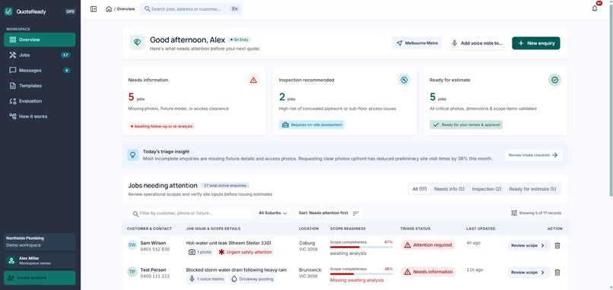Click the SW avatar for Sam Wilson
This screenshot has height=290, width=613.
[132, 245]
